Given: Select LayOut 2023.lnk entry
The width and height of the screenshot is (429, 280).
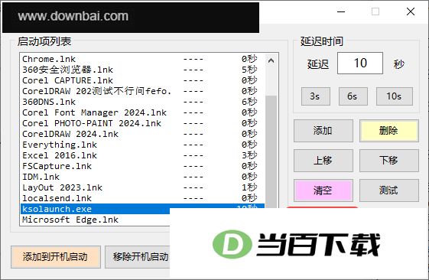Looking at the screenshot, I should click(x=142, y=187).
